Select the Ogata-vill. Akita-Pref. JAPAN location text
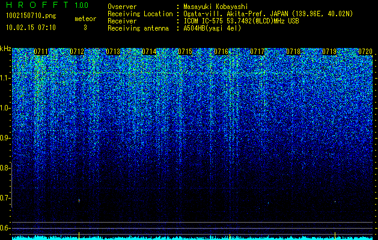 268,14
